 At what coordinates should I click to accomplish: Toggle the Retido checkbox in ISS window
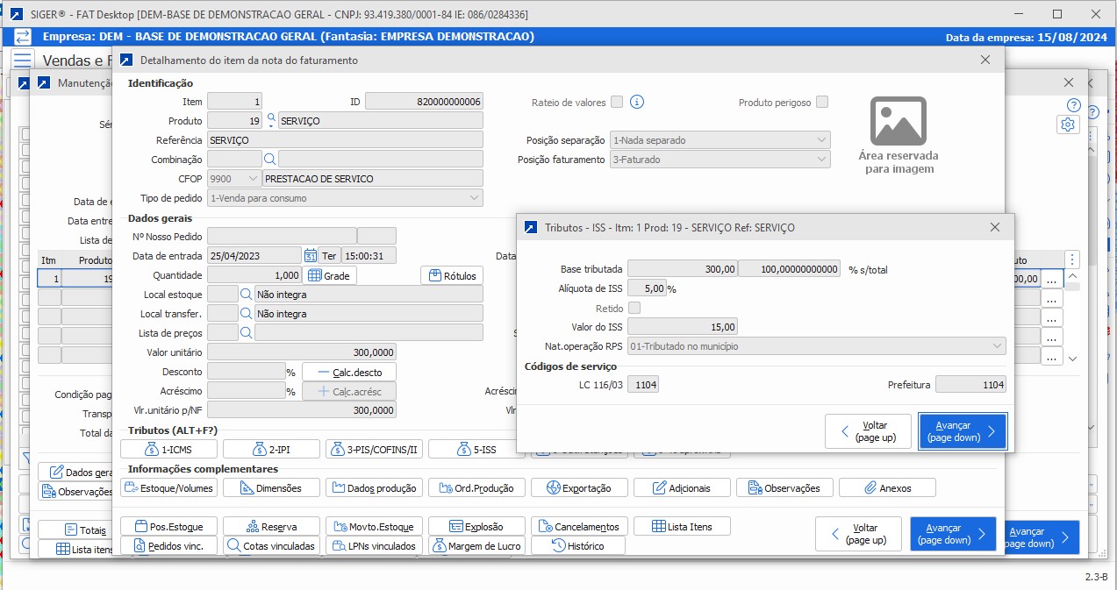[x=634, y=308]
